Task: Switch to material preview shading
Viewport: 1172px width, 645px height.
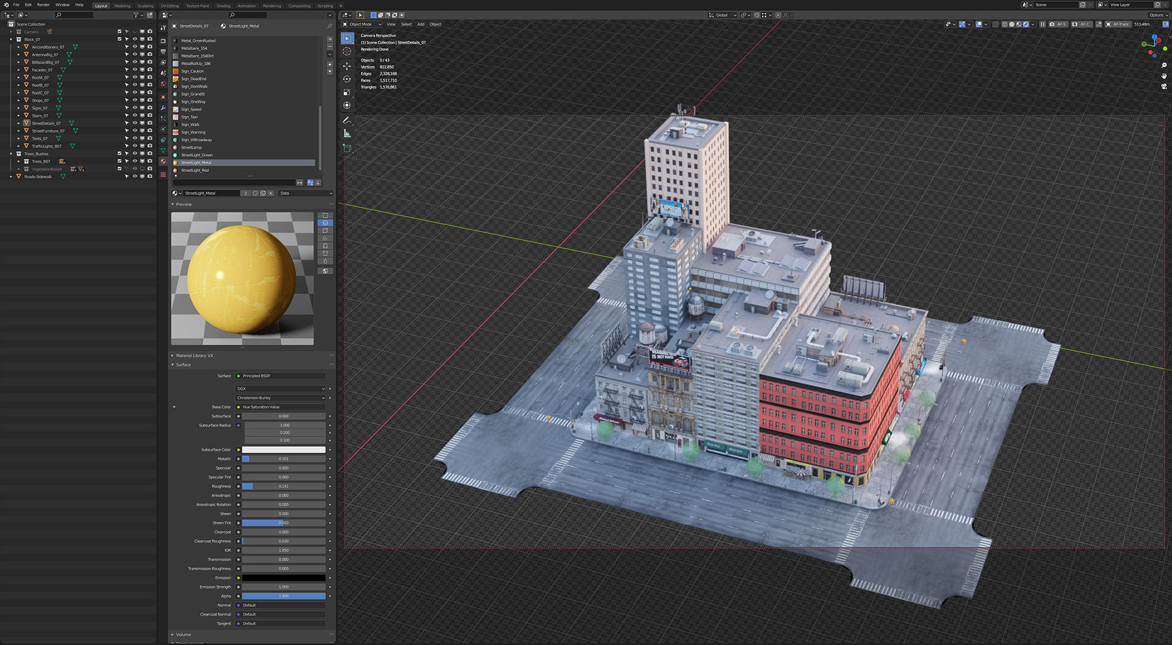Action: pyautogui.click(x=1019, y=24)
